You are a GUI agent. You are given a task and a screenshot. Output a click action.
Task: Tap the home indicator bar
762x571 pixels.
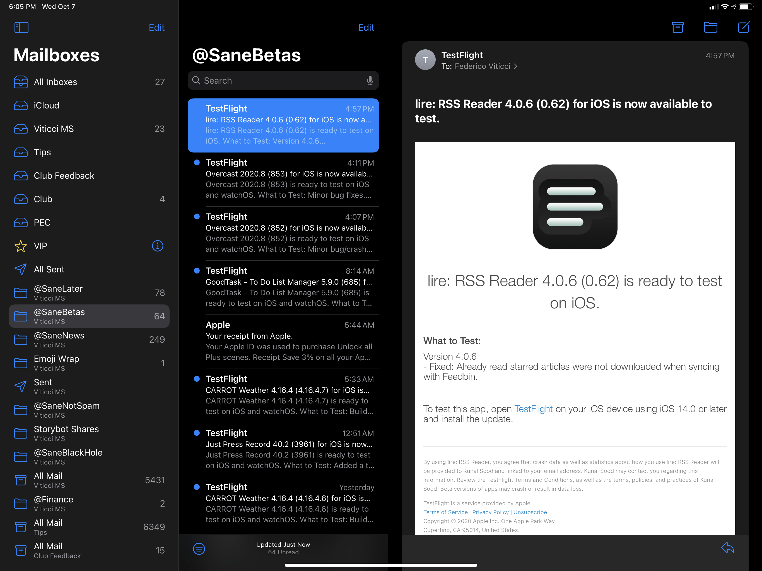pyautogui.click(x=381, y=565)
